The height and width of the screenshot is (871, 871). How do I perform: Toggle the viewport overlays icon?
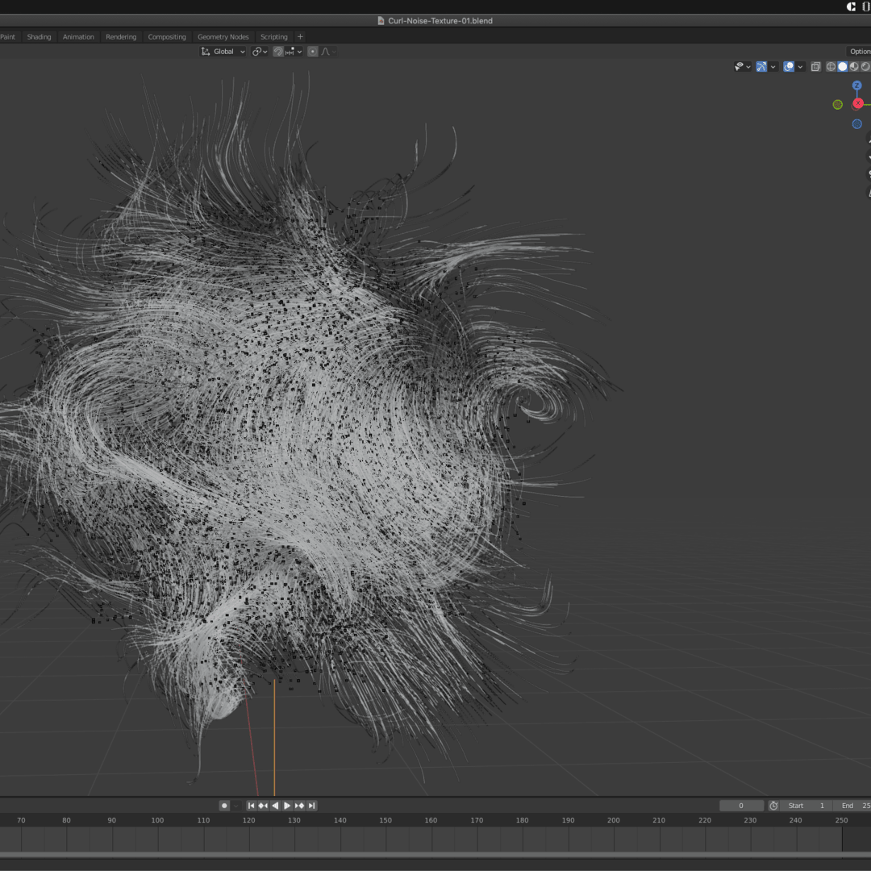(789, 67)
